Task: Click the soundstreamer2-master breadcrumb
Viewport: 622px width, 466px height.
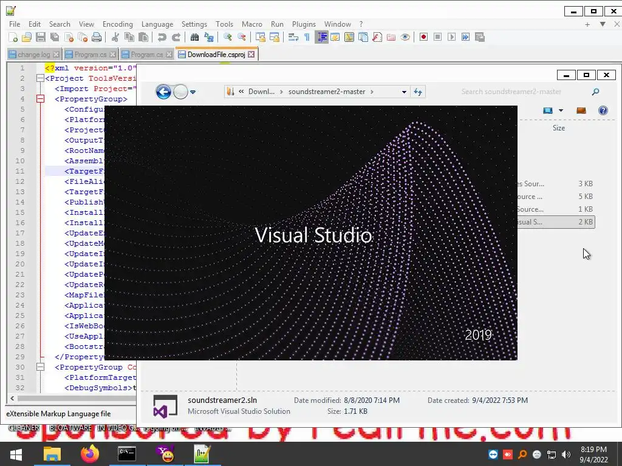Action: click(327, 92)
